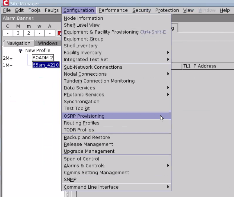Open Test Toolkit
This screenshot has height=197, width=234.
(116, 108)
